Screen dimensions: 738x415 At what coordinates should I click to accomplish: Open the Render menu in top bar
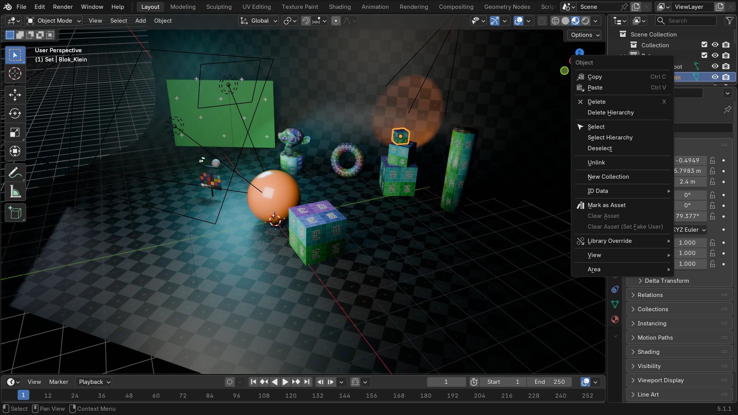[x=63, y=7]
